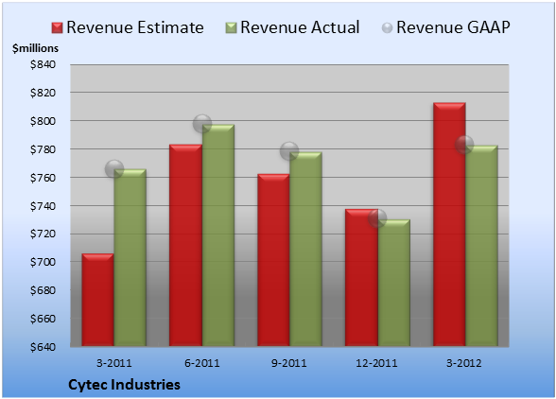Select the 'Revenue Estimate' legend label
Screen dimensions: 556x399
tap(135, 27)
